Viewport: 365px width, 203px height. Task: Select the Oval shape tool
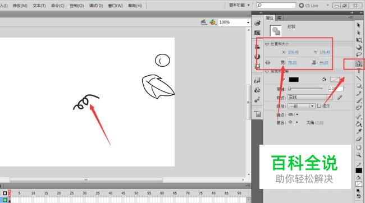point(359,86)
